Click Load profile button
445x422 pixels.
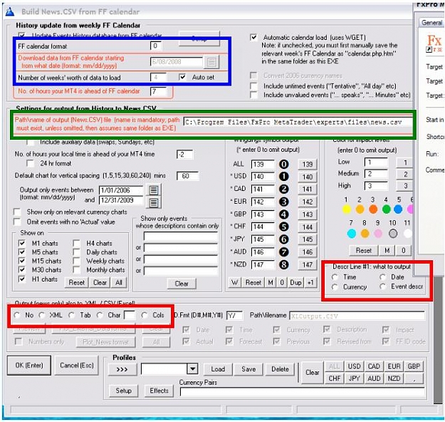click(218, 369)
